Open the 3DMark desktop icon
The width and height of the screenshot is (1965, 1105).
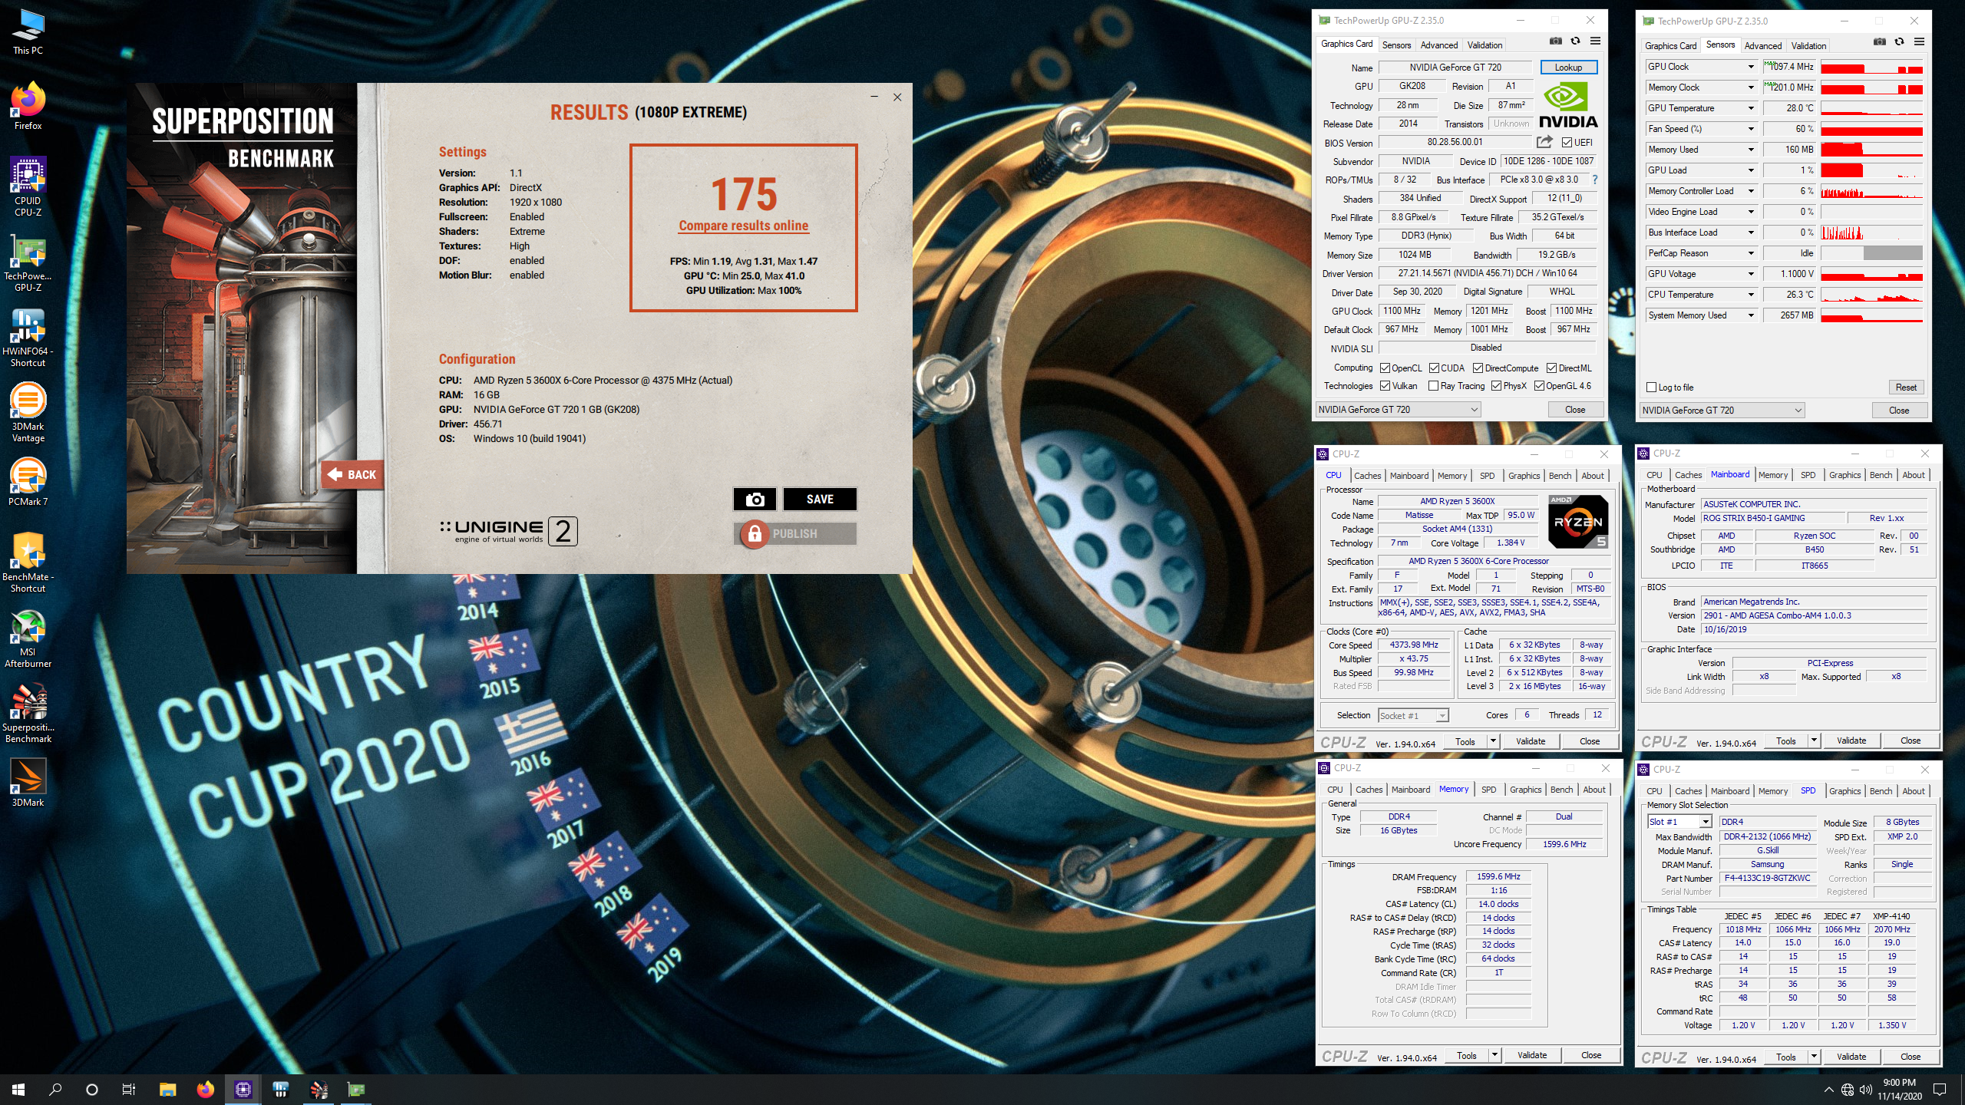click(28, 783)
